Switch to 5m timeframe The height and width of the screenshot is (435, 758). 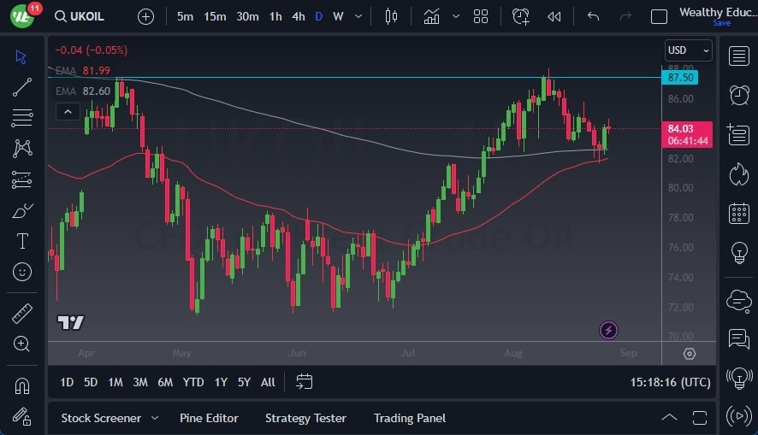click(185, 17)
